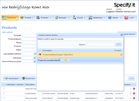Click the Brand filter field
Viewport: 139px width, 101px height.
[29, 43]
